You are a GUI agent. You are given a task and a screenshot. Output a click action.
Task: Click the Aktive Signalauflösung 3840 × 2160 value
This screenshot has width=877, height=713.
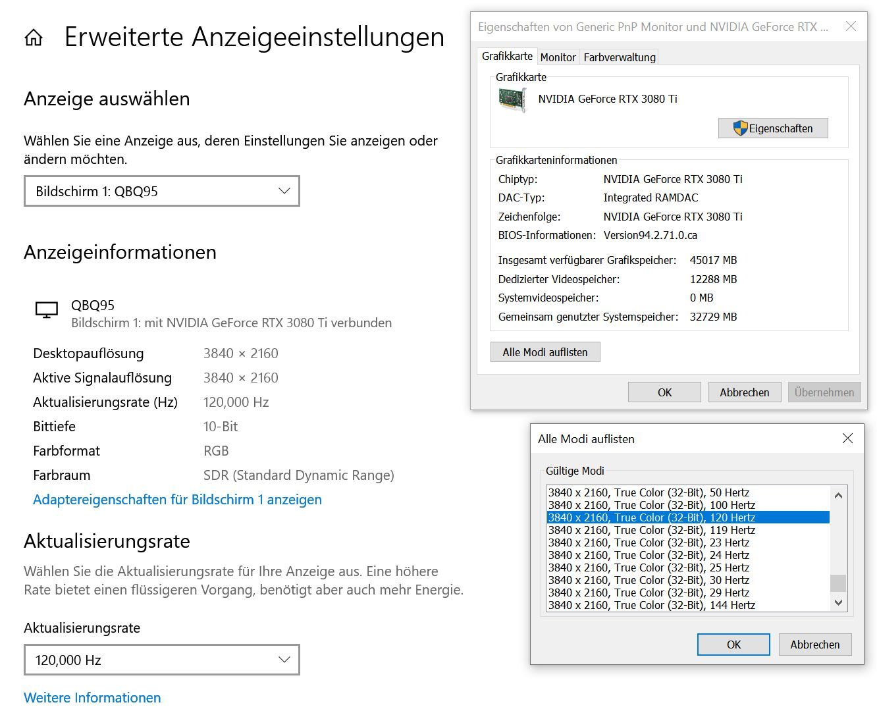point(241,378)
